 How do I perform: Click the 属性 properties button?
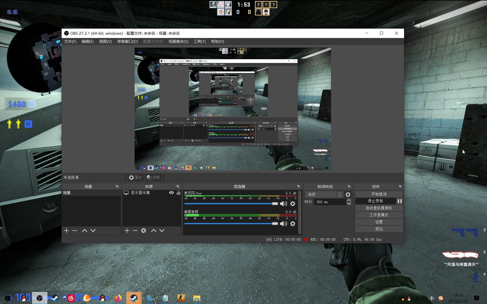point(135,178)
